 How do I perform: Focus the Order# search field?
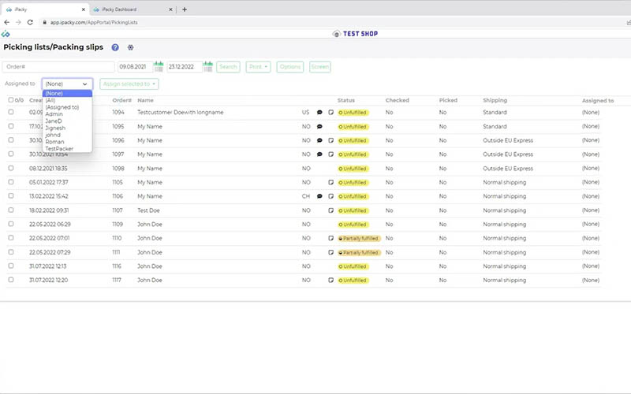coord(58,67)
